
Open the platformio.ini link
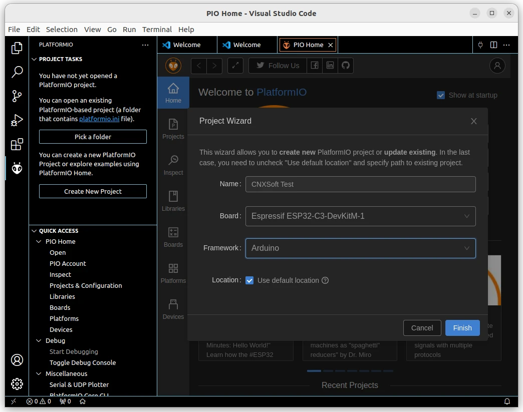coord(99,119)
